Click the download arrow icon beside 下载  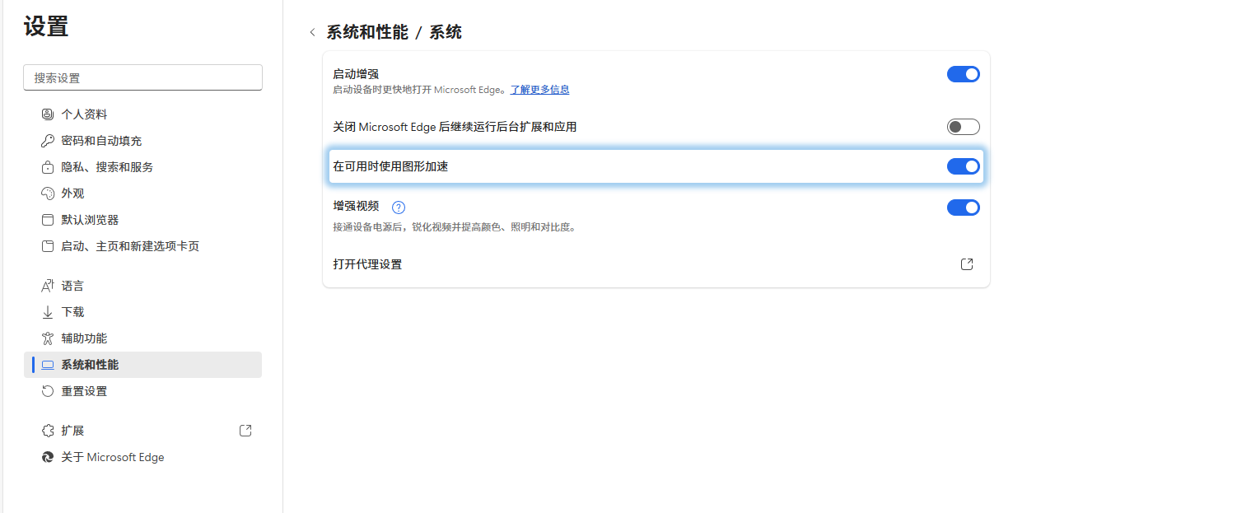tap(47, 312)
